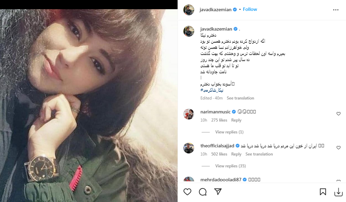Open the comment bubble icon
The height and width of the screenshot is (202, 346).
pyautogui.click(x=203, y=192)
